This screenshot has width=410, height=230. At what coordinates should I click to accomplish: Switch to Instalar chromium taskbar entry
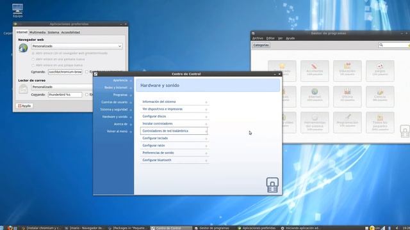(42, 228)
